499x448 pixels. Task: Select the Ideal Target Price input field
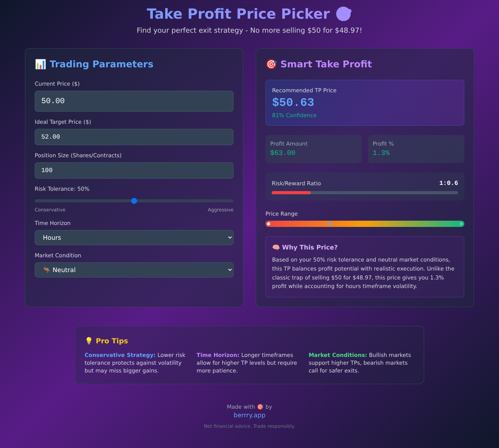click(x=134, y=137)
